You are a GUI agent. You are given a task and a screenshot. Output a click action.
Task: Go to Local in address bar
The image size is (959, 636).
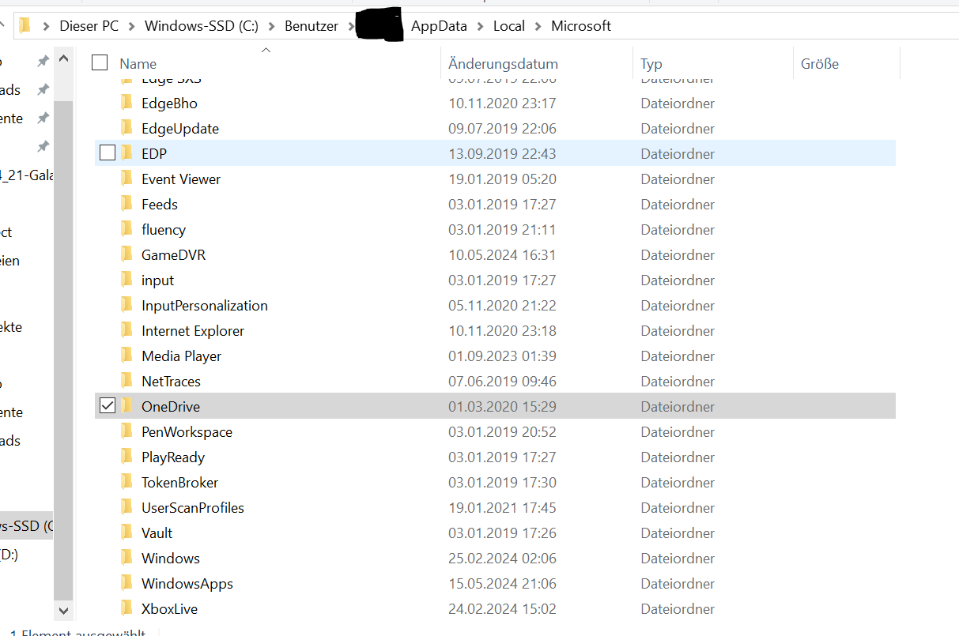pos(509,26)
